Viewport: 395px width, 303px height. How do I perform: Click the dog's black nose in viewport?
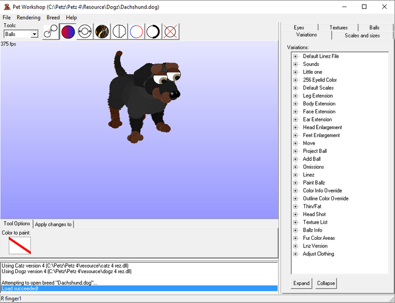pos(174,95)
